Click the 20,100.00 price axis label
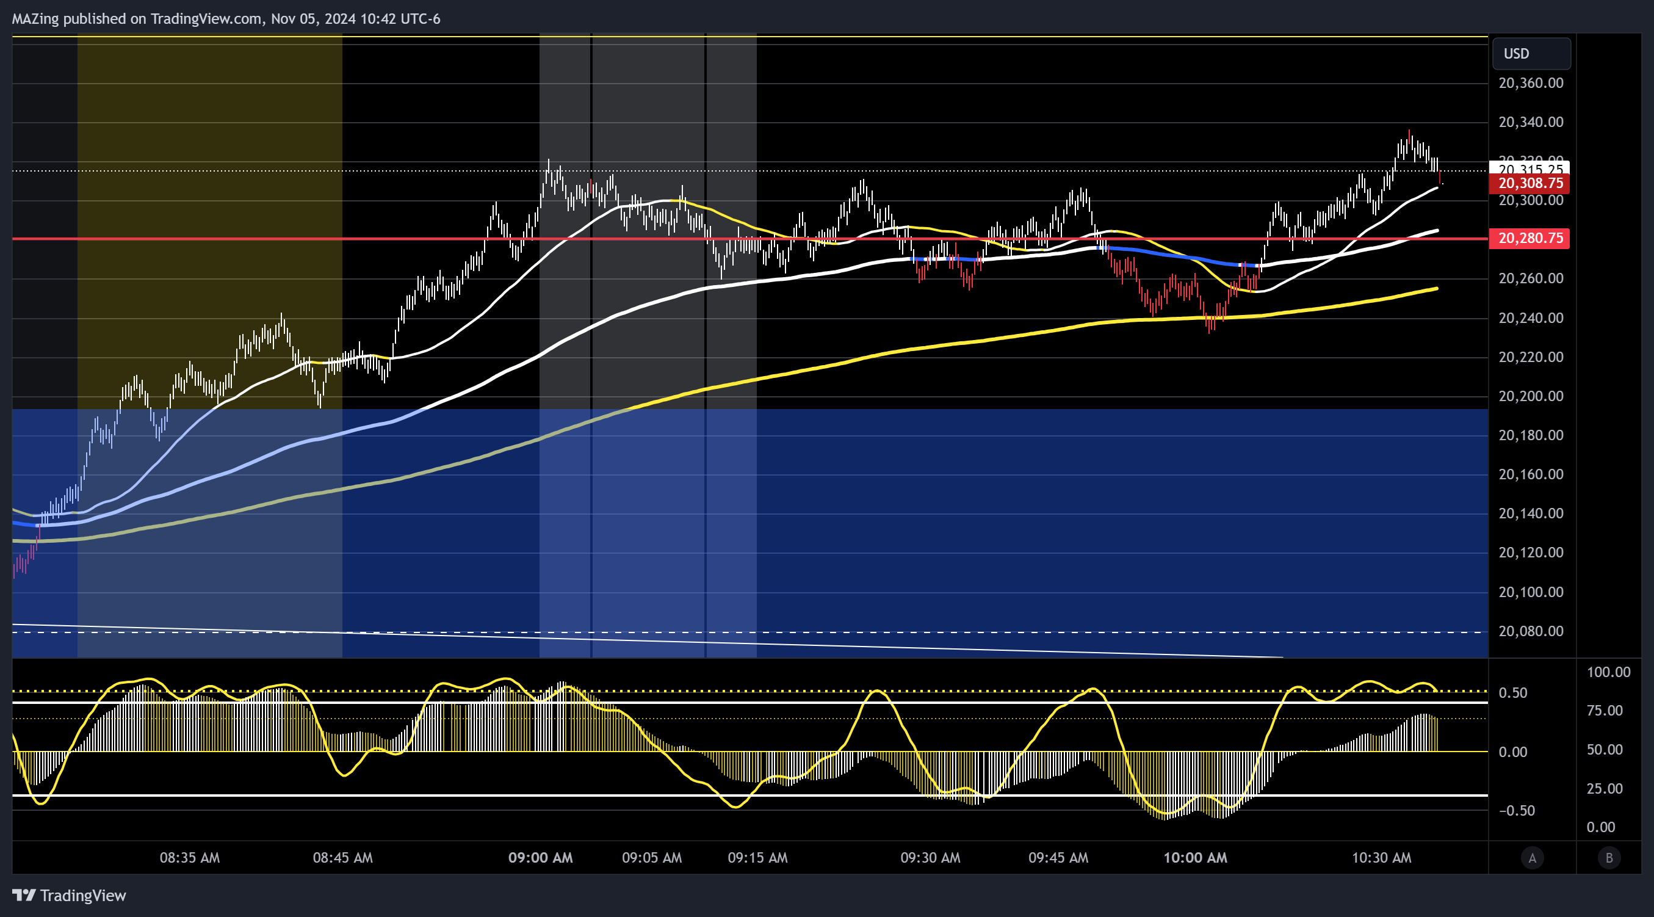This screenshot has width=1654, height=917. (x=1531, y=592)
